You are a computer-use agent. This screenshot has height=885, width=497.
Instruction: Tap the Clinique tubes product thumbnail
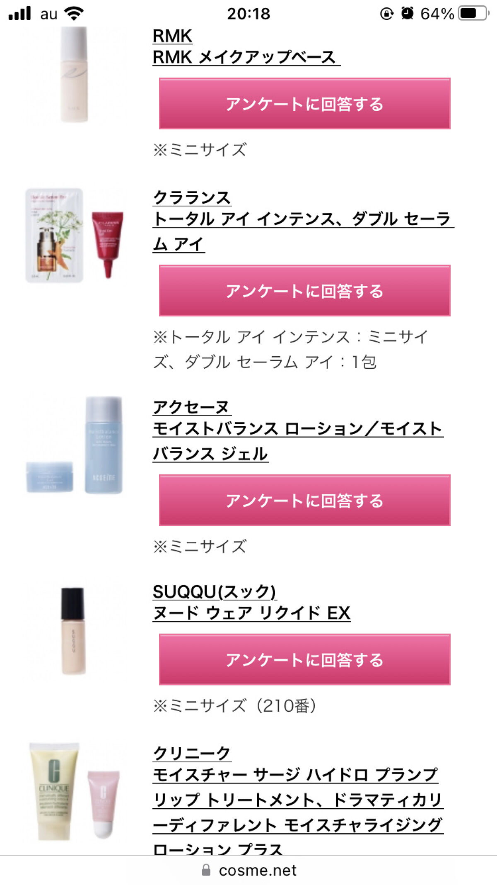pyautogui.click(x=75, y=791)
